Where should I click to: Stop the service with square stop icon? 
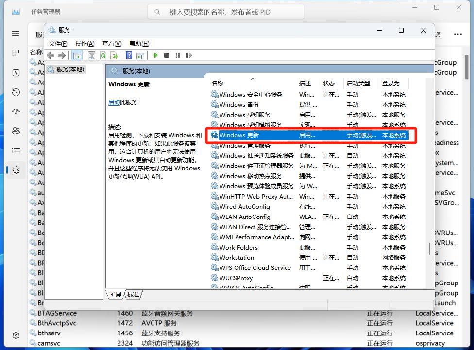click(x=167, y=55)
